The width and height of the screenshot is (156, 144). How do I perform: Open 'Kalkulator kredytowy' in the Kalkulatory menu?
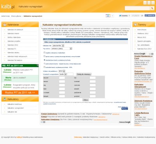click(x=15, y=104)
